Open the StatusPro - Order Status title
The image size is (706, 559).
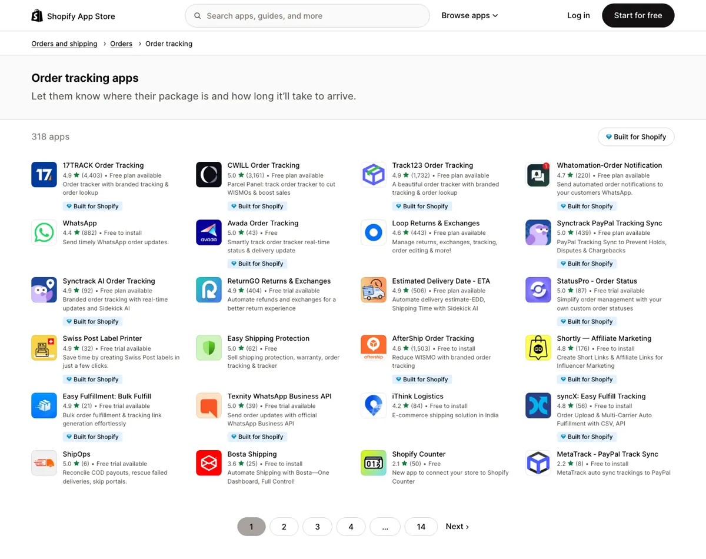pyautogui.click(x=597, y=281)
